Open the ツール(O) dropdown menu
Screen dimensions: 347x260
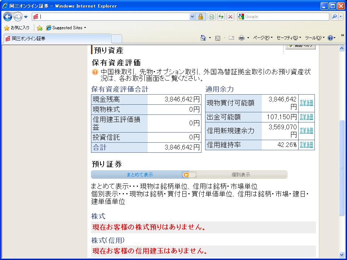click(x=315, y=38)
